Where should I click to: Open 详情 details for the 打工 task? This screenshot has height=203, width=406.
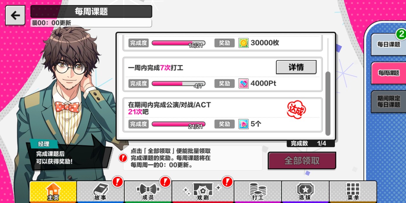(x=296, y=67)
